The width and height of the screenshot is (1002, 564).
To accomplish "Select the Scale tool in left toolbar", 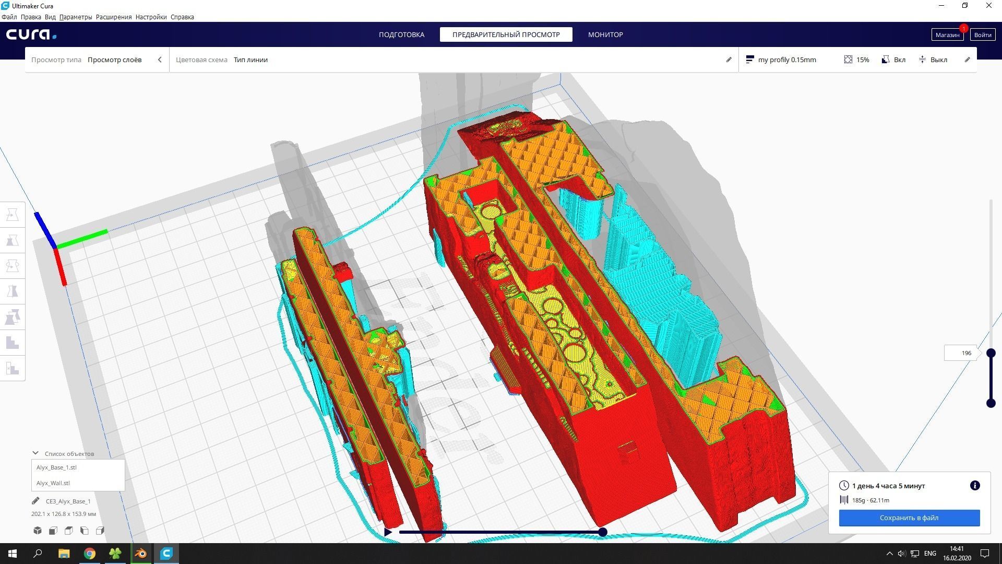I will [x=13, y=240].
